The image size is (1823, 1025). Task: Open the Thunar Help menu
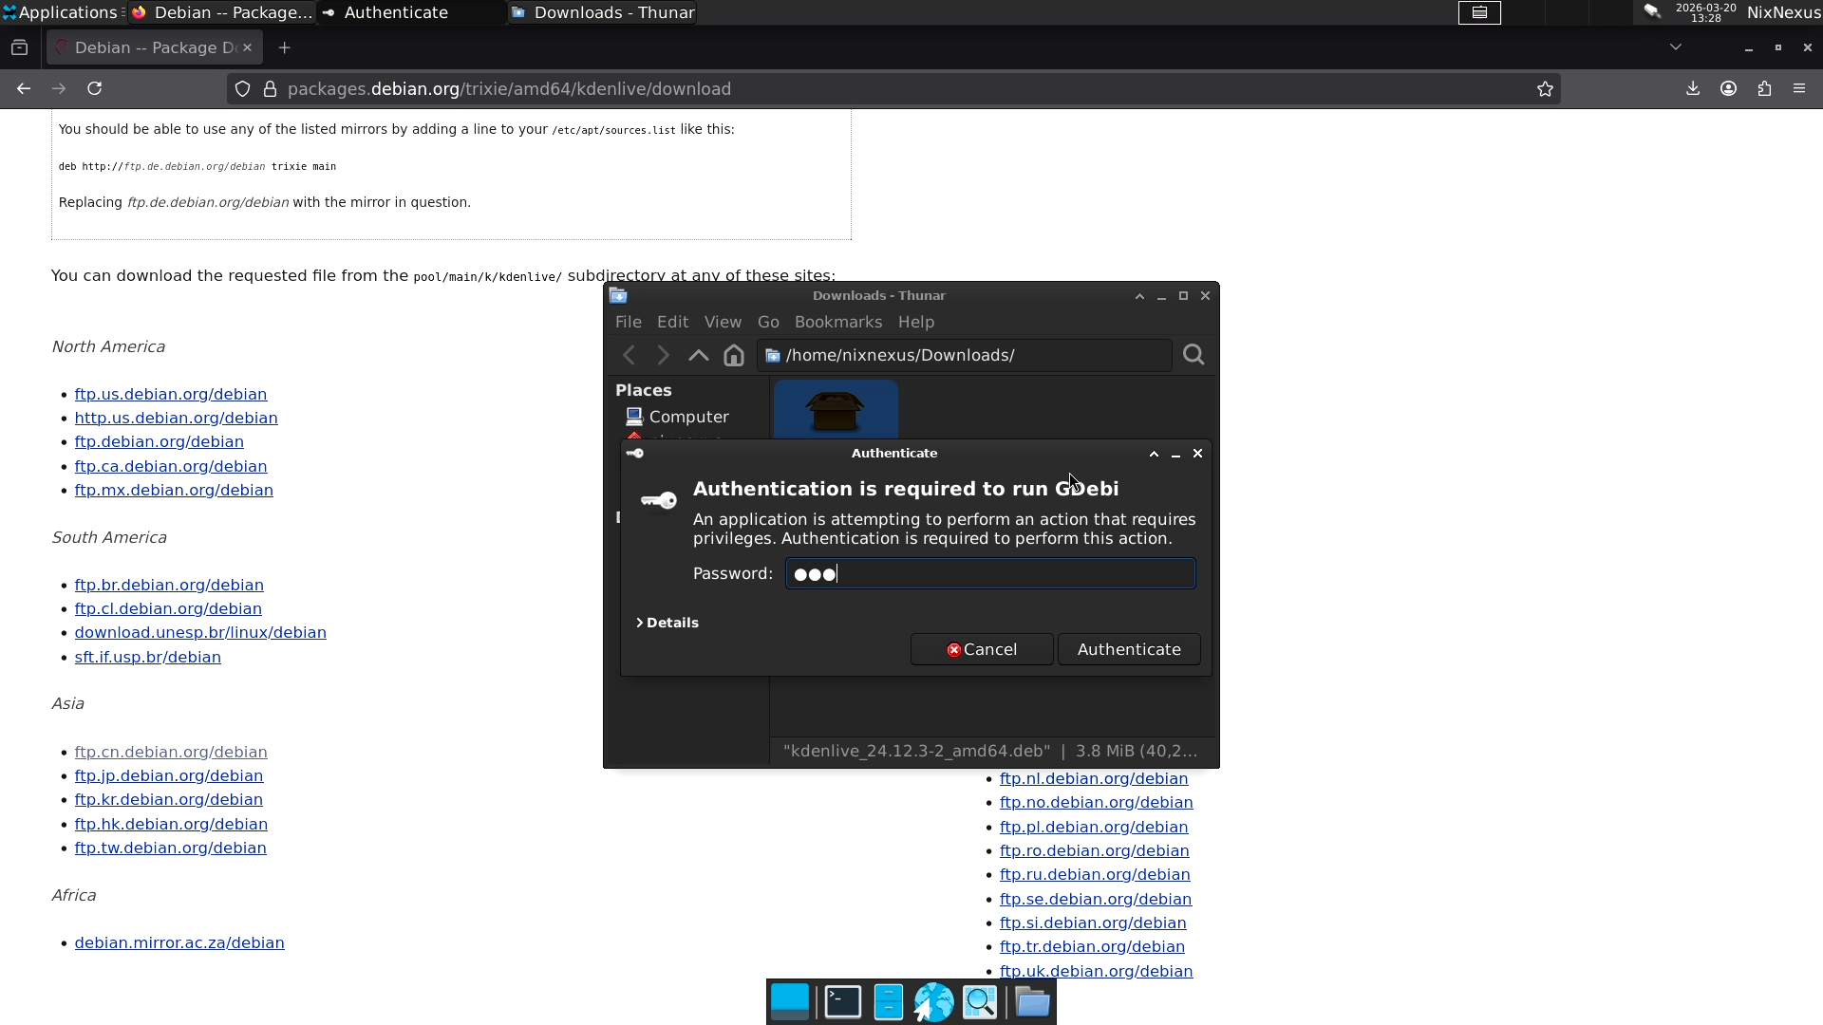point(916,322)
